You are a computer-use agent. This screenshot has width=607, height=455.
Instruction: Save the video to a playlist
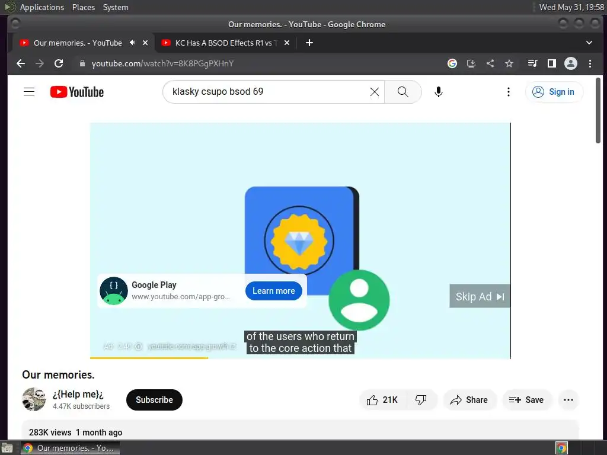click(526, 400)
